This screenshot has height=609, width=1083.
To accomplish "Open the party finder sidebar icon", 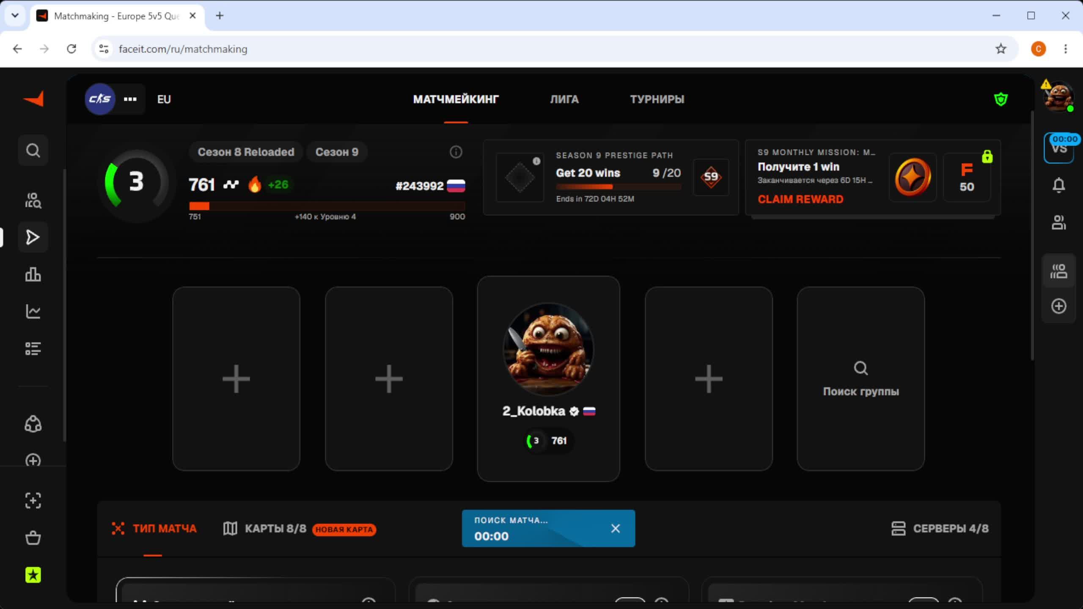I will click(33, 200).
